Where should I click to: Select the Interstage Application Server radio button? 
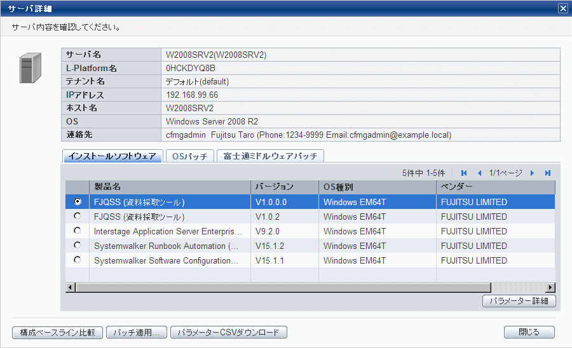point(78,231)
